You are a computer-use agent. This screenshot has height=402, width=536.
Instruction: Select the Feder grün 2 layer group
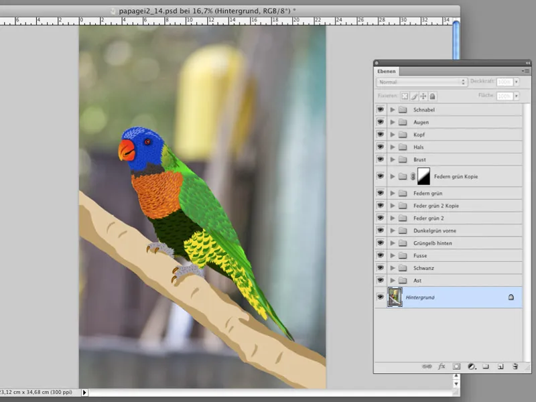point(448,218)
